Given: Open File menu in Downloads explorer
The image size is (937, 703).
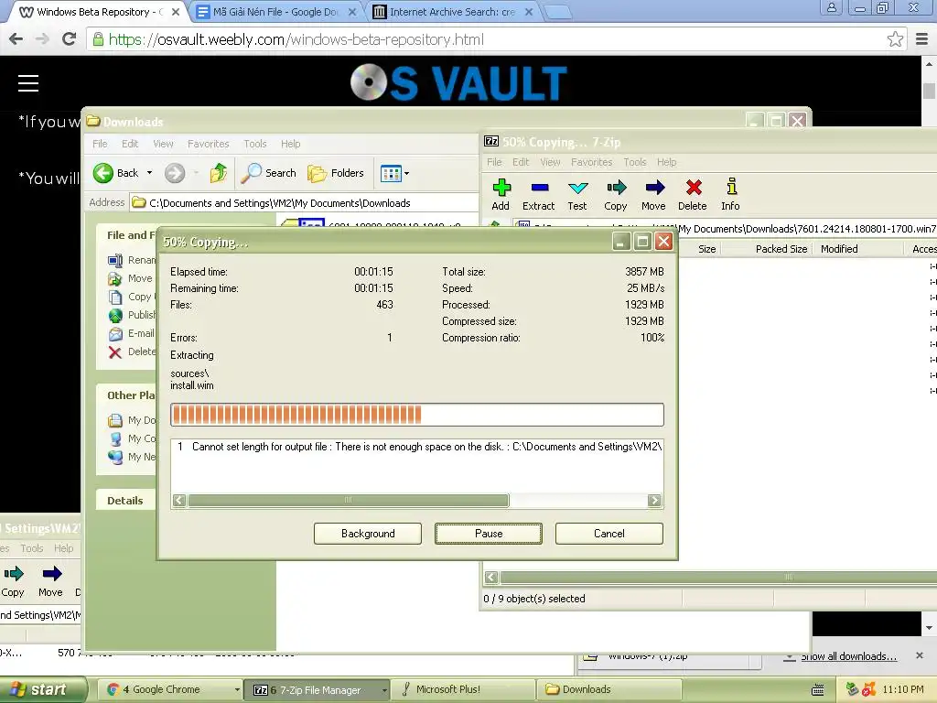Looking at the screenshot, I should pyautogui.click(x=100, y=144).
